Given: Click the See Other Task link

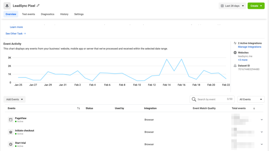Looking at the screenshot, I should click(x=15, y=34).
